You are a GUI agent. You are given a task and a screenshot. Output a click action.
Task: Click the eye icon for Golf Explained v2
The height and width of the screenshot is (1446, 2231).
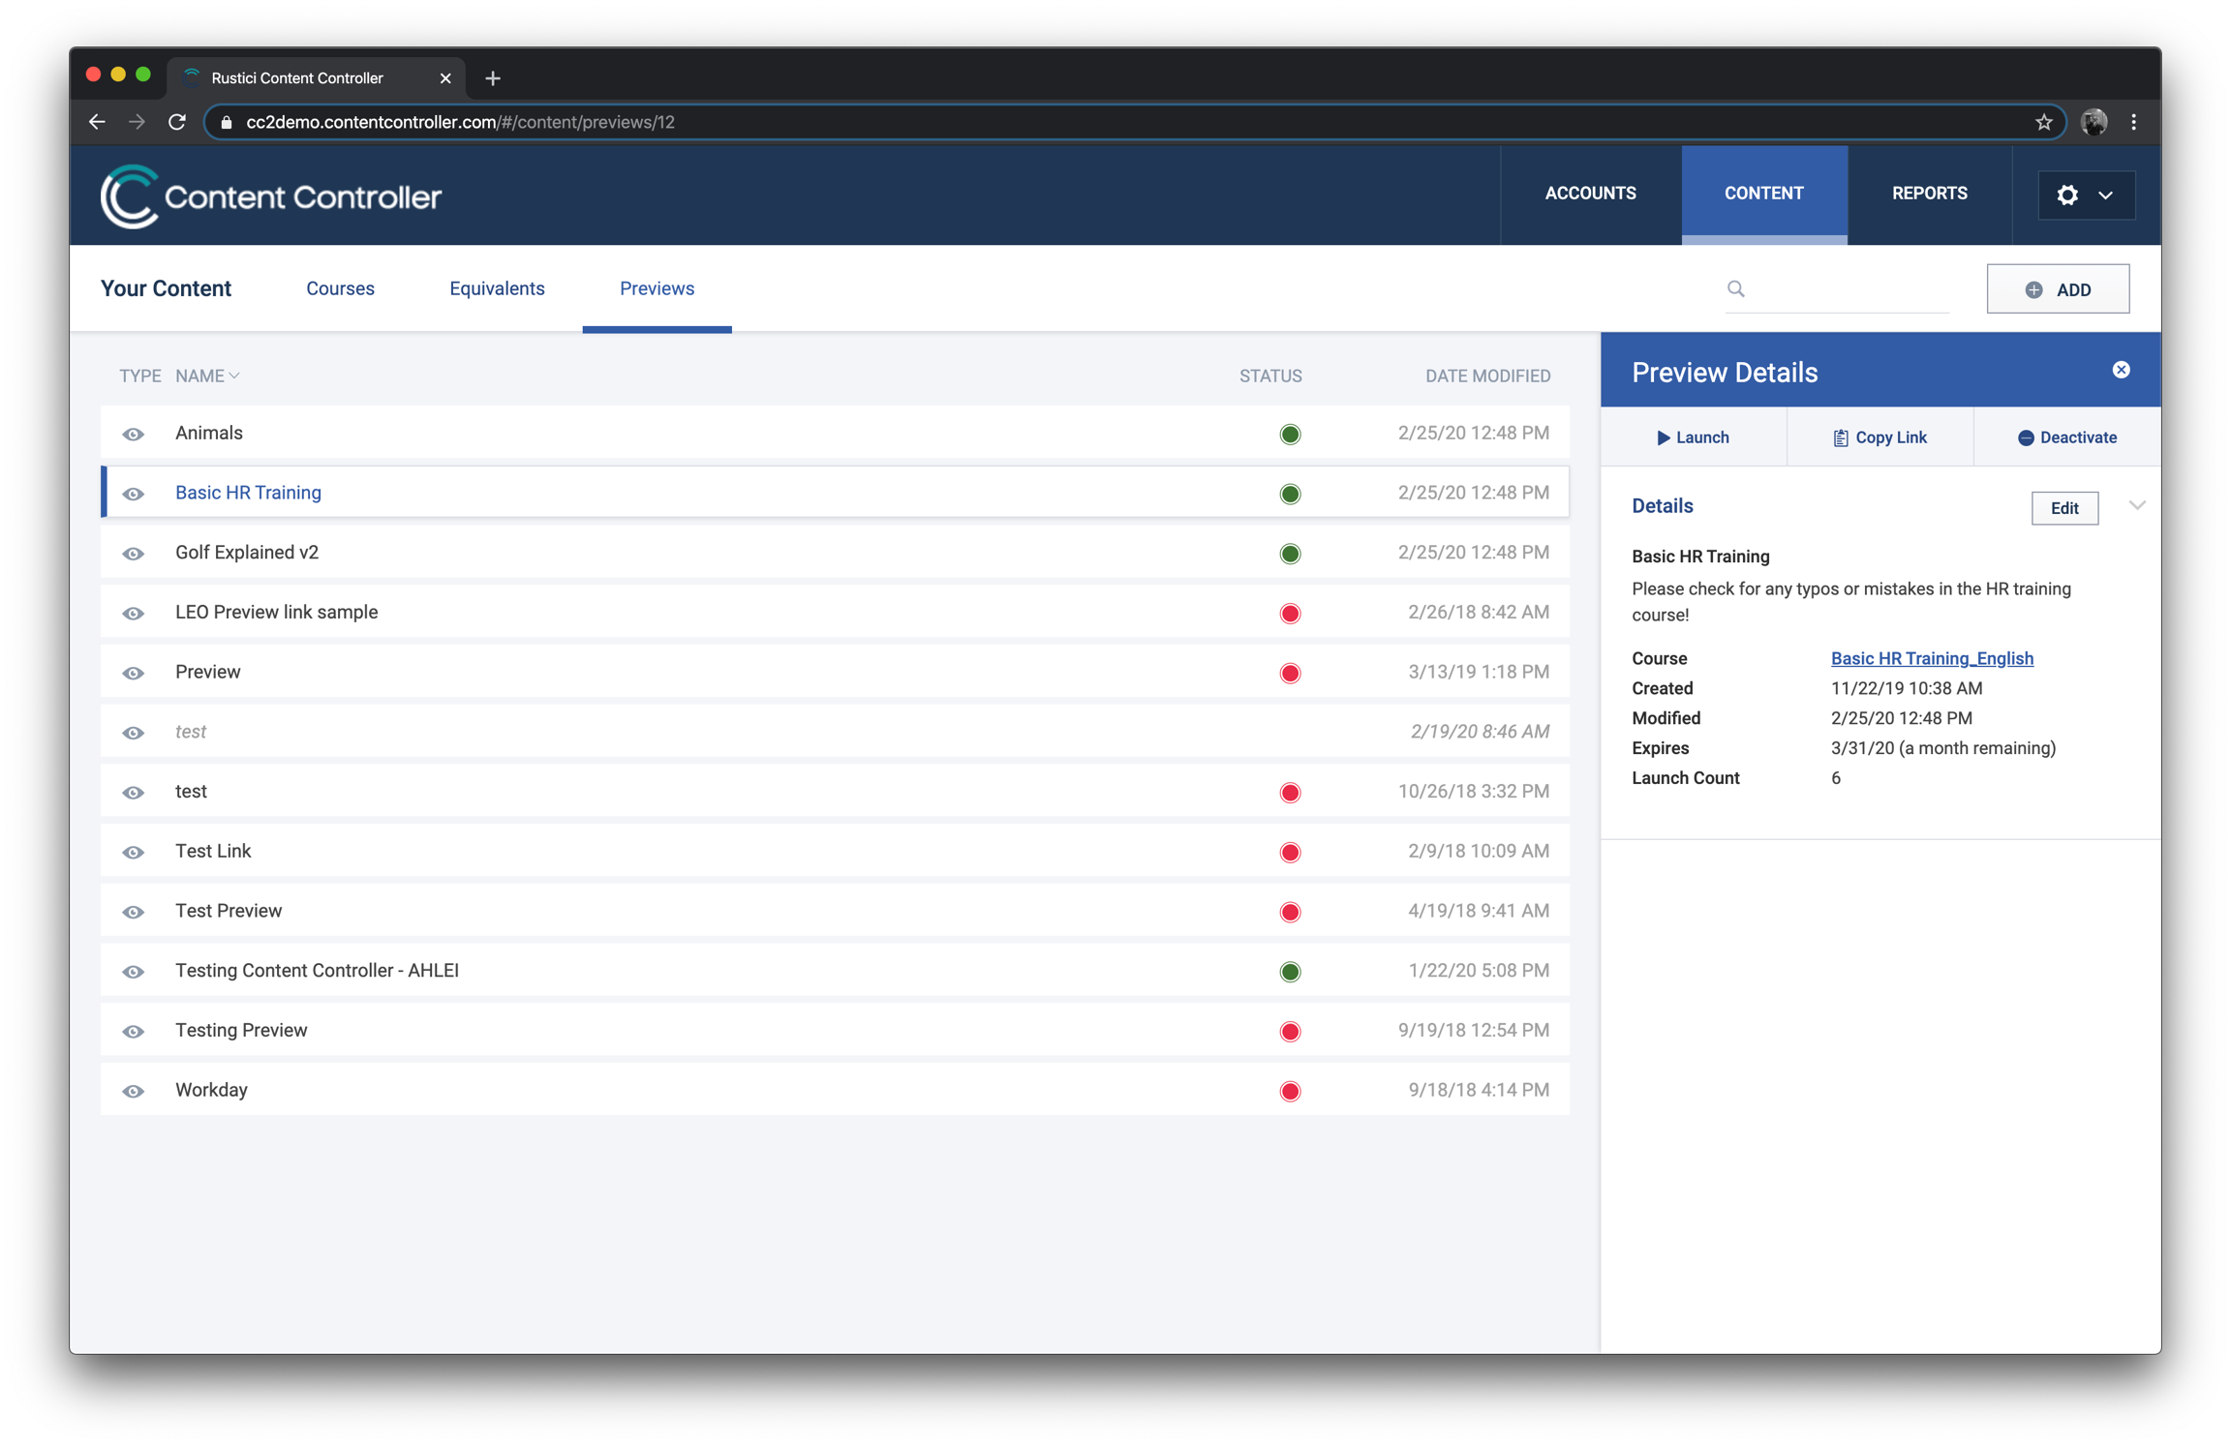pyautogui.click(x=134, y=554)
